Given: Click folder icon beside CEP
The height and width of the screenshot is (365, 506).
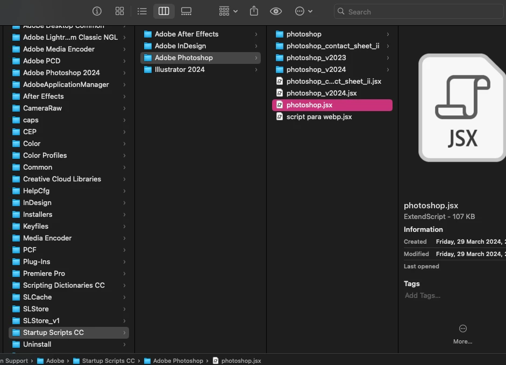Looking at the screenshot, I should [16, 132].
